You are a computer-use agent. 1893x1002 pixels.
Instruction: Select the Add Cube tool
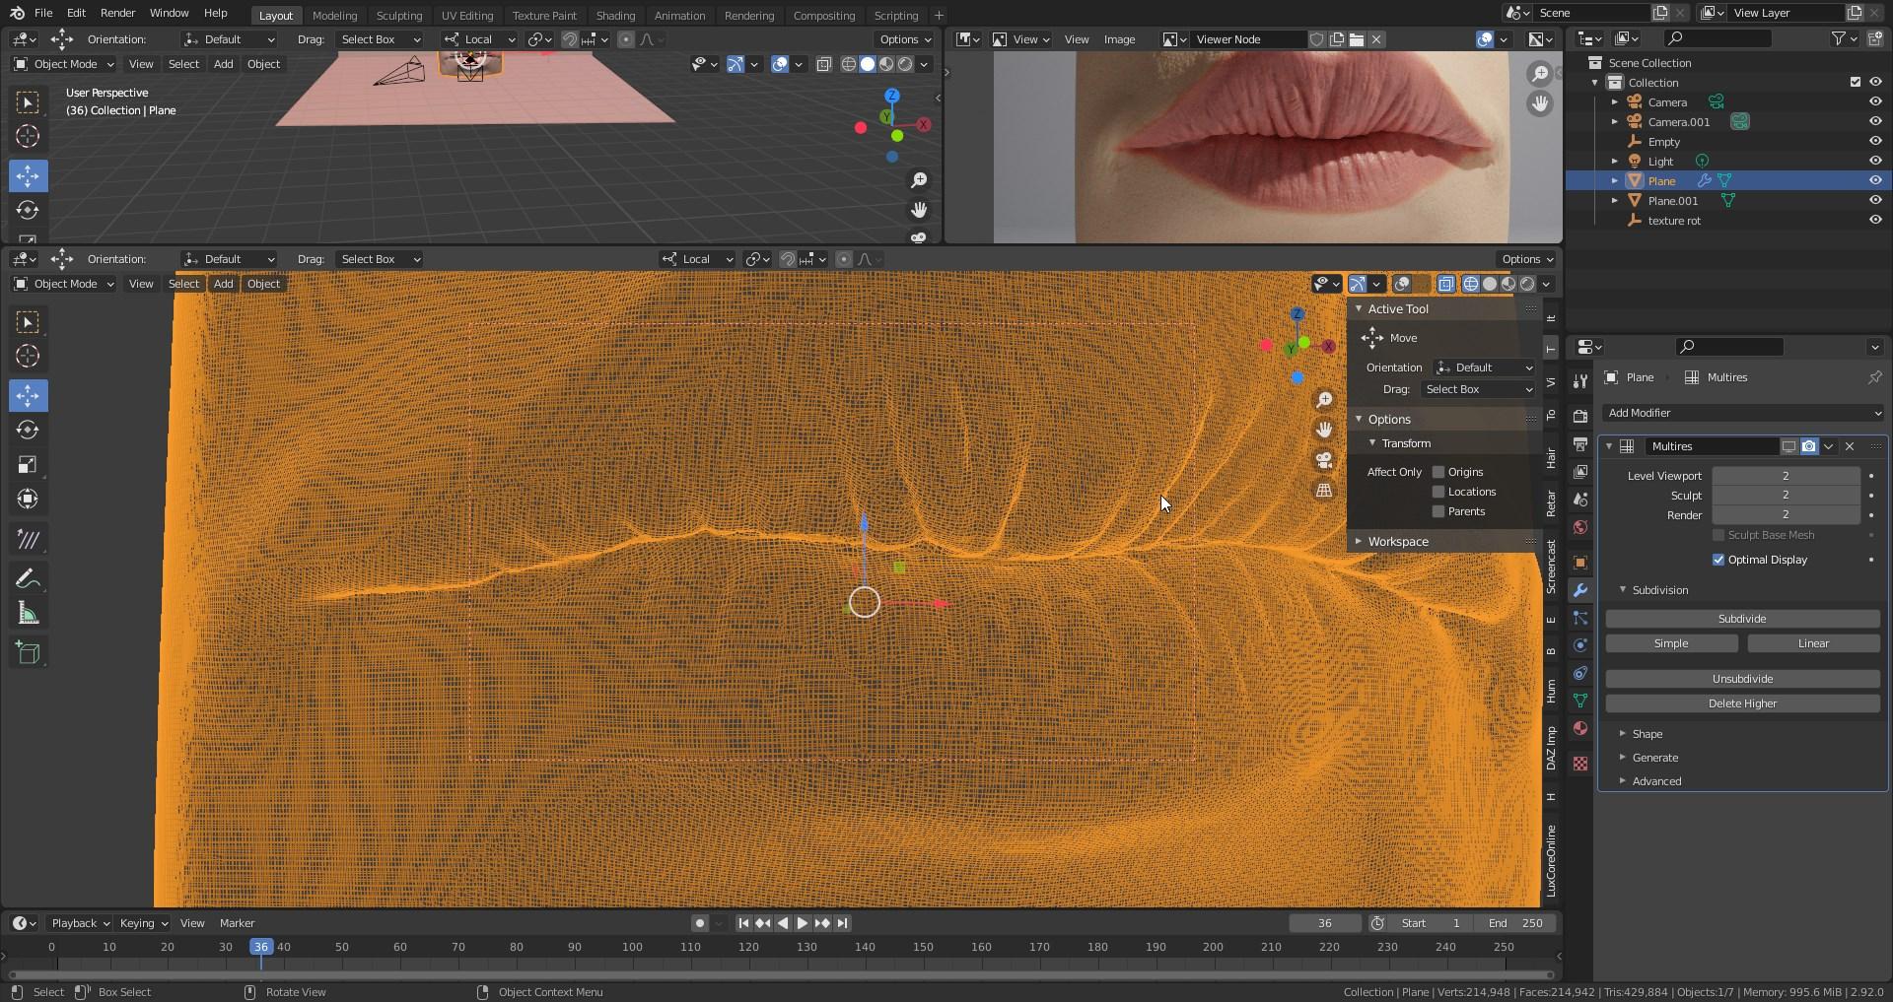coord(28,652)
